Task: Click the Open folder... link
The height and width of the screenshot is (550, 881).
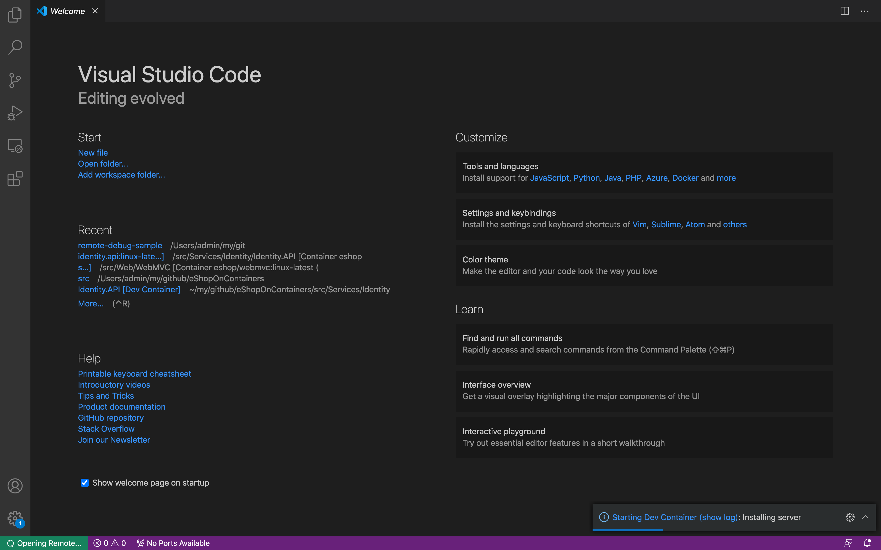Action: [x=103, y=164]
